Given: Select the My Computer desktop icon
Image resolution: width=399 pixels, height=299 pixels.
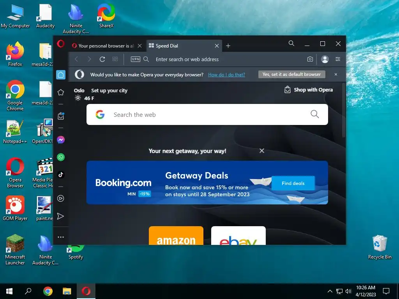Looking at the screenshot, I should pos(15,16).
